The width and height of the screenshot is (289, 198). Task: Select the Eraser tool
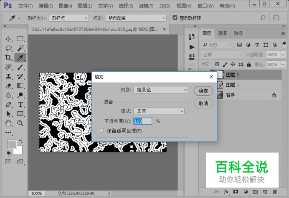click(8, 86)
